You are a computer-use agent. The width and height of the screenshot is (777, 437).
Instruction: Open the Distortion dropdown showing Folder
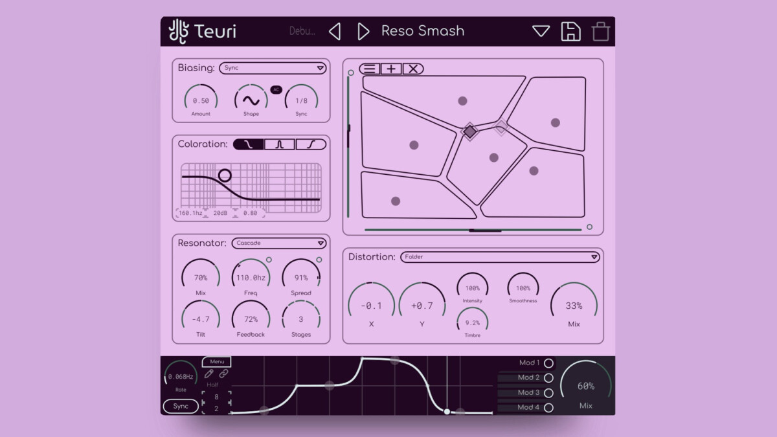click(500, 257)
